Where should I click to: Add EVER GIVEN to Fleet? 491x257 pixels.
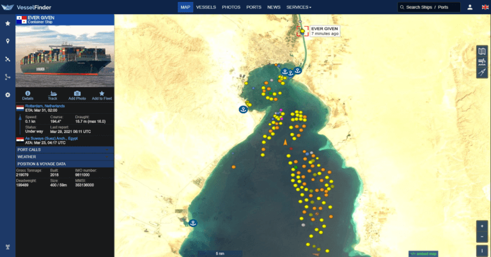102,95
